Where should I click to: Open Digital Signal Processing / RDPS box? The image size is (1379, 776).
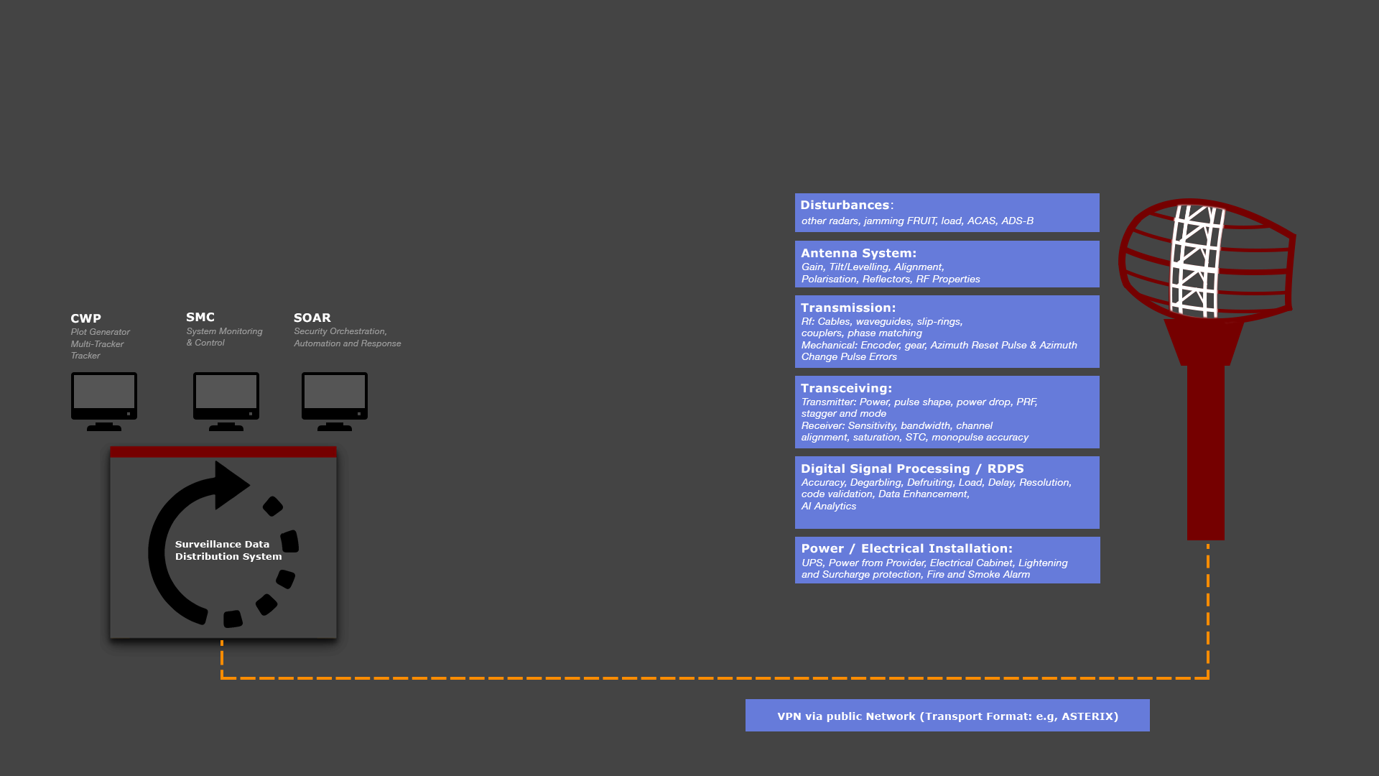point(947,492)
